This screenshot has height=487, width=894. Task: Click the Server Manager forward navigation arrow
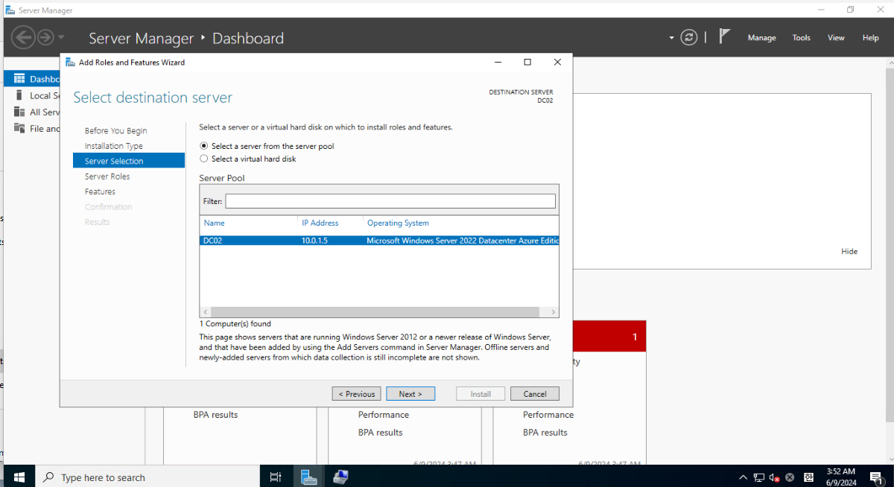[45, 36]
